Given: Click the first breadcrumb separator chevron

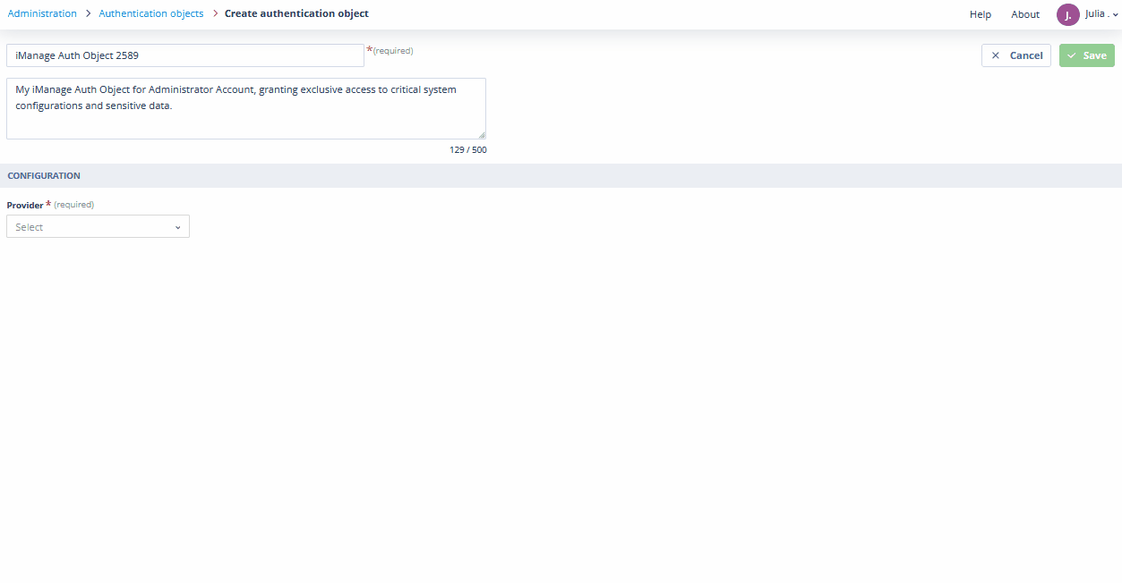Looking at the screenshot, I should point(88,13).
